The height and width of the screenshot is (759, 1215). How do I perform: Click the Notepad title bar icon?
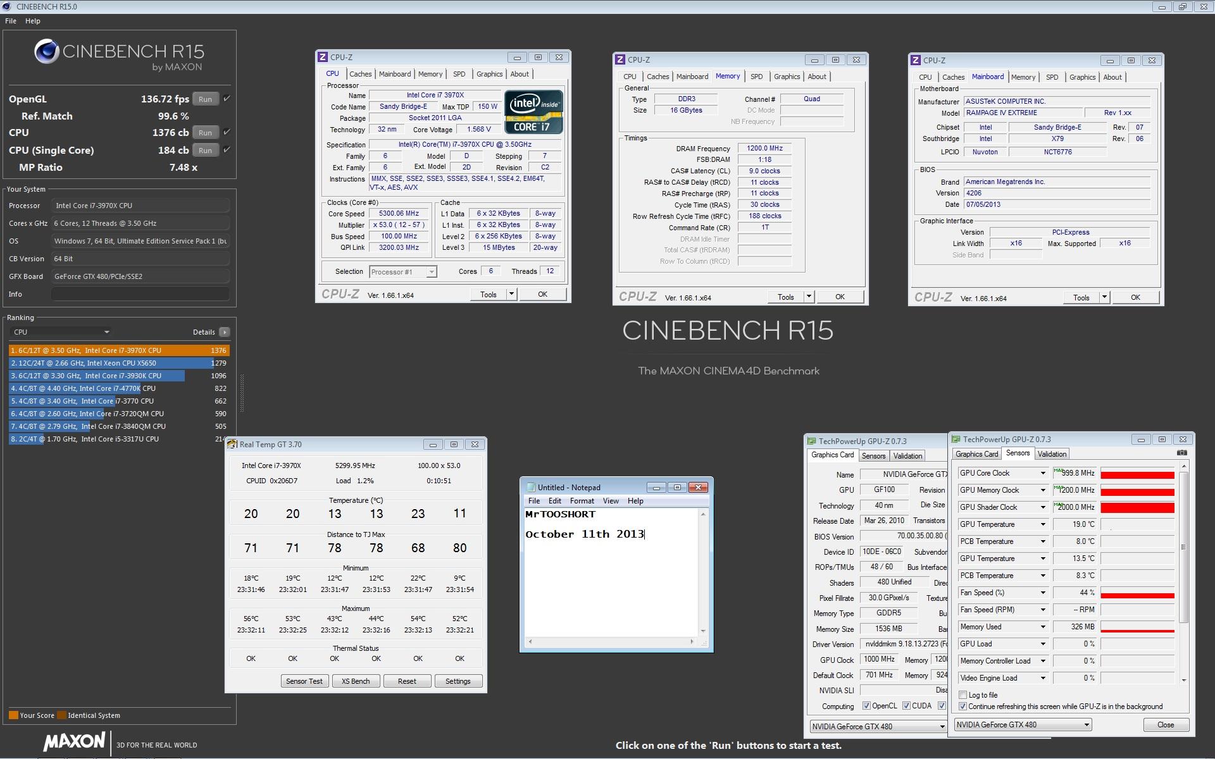[530, 487]
